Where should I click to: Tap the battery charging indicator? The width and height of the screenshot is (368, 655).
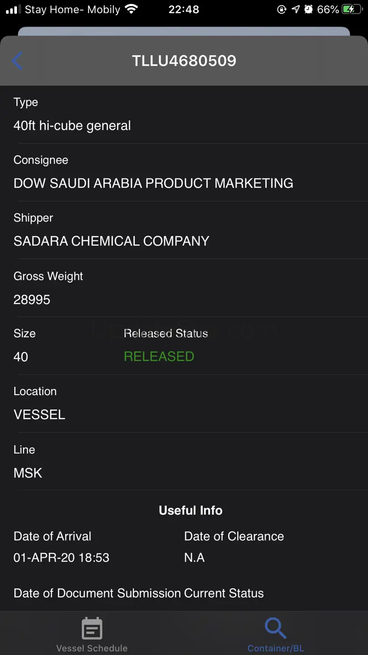[x=352, y=9]
